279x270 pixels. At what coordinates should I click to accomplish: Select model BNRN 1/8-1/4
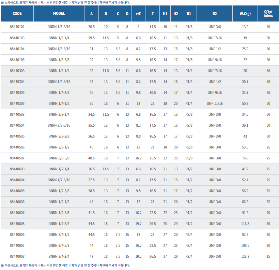59,38
